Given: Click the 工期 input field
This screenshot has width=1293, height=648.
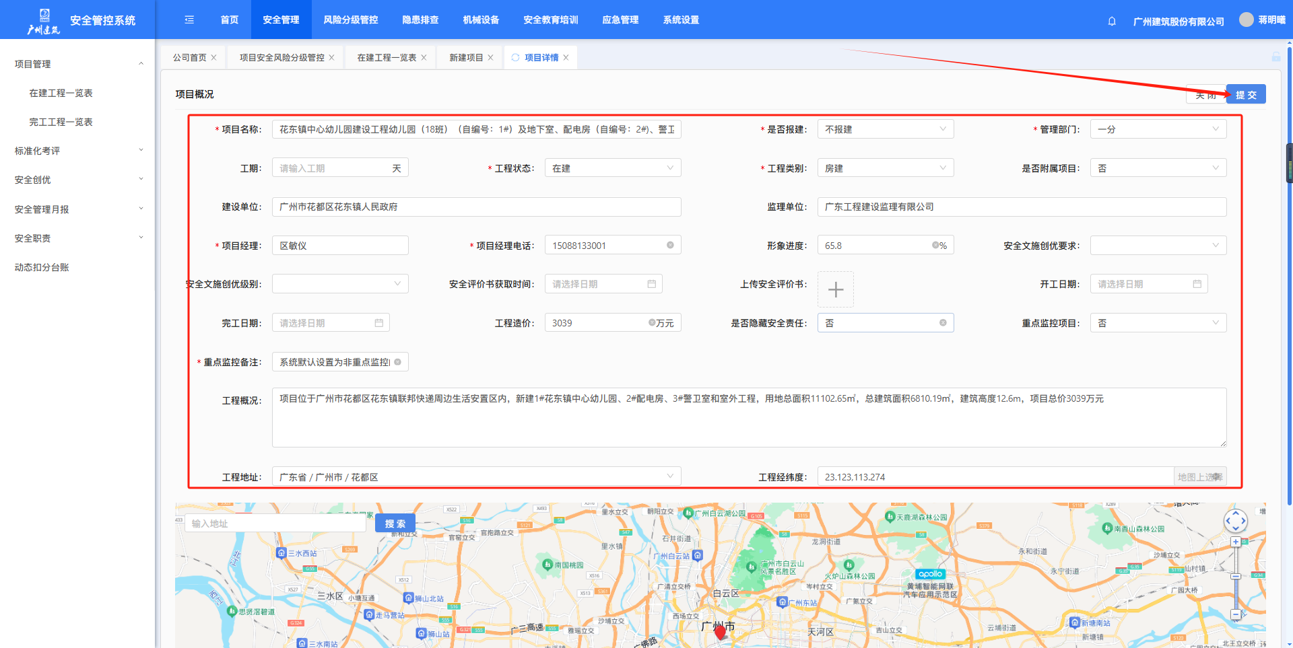Looking at the screenshot, I should (332, 168).
